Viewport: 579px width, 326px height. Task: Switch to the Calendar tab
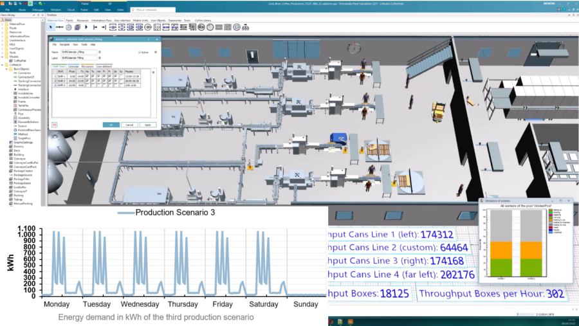73,66
